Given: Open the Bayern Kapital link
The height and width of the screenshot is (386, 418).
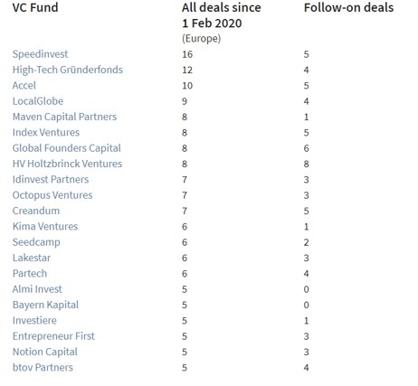Looking at the screenshot, I should (45, 305).
